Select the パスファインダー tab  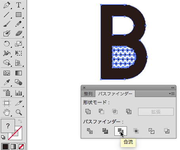(115, 94)
